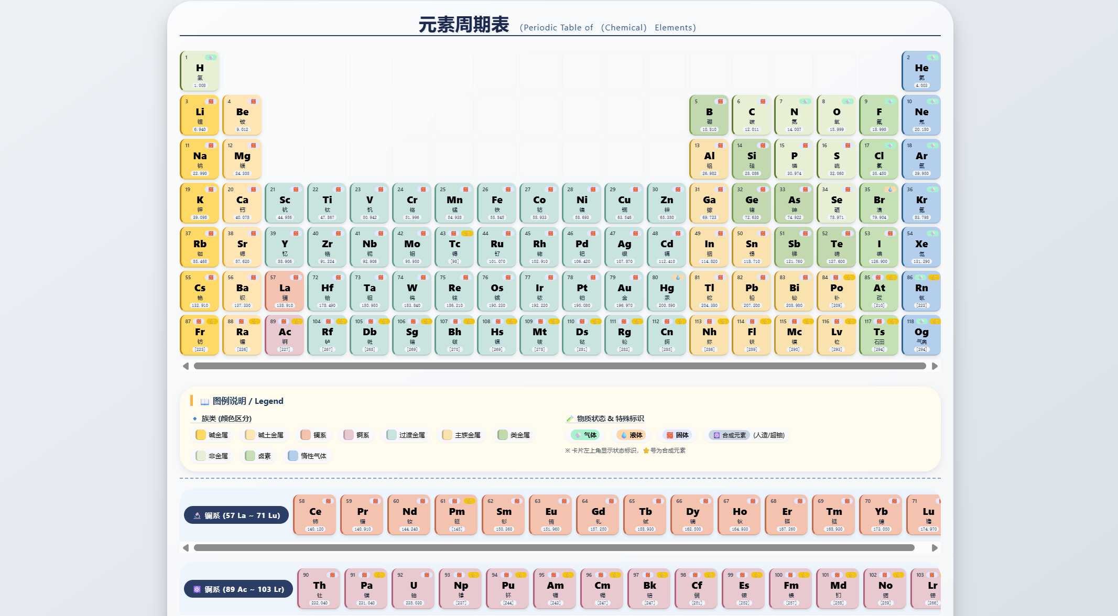
Task: Click the 合成元素 synthetic chip in the legend
Action: (x=729, y=435)
